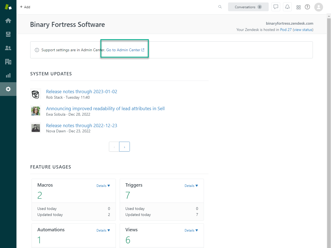Go to next page of system updates
The height and width of the screenshot is (248, 331).
pyautogui.click(x=124, y=147)
